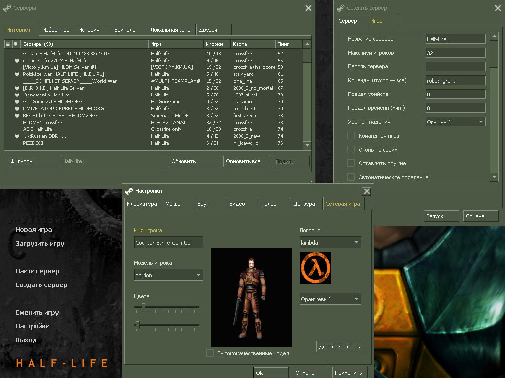This screenshot has width=505, height=378.
Task: Switch to the Избранное tab
Action: 57,30
